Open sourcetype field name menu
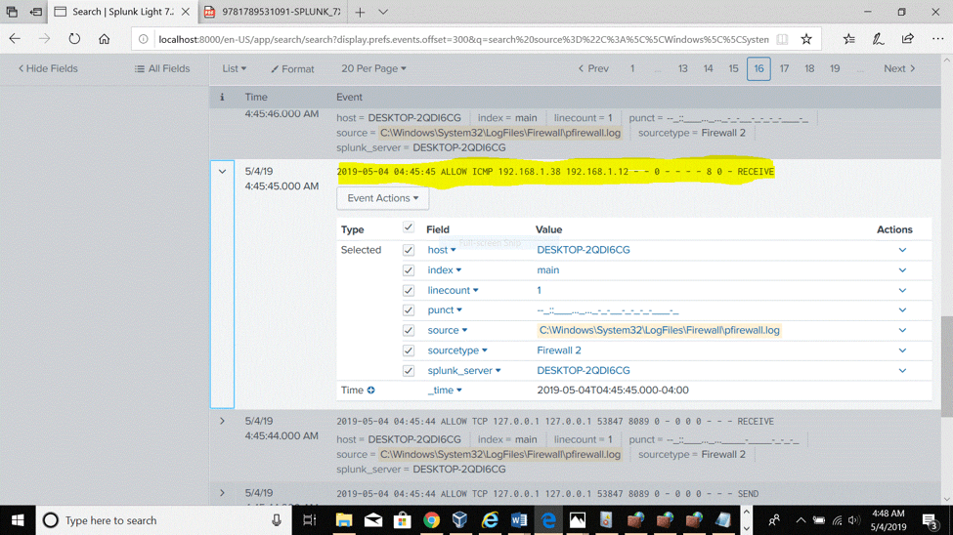This screenshot has height=535, width=953. (457, 350)
